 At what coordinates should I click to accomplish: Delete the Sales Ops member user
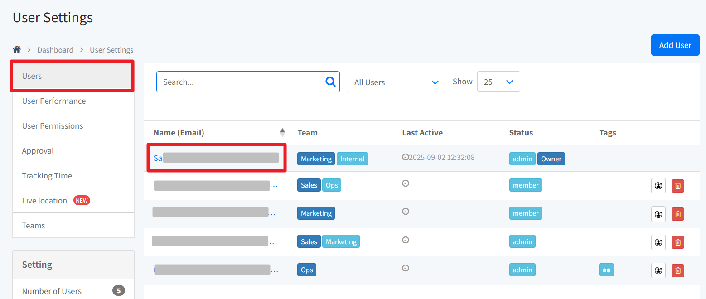pyautogui.click(x=677, y=186)
